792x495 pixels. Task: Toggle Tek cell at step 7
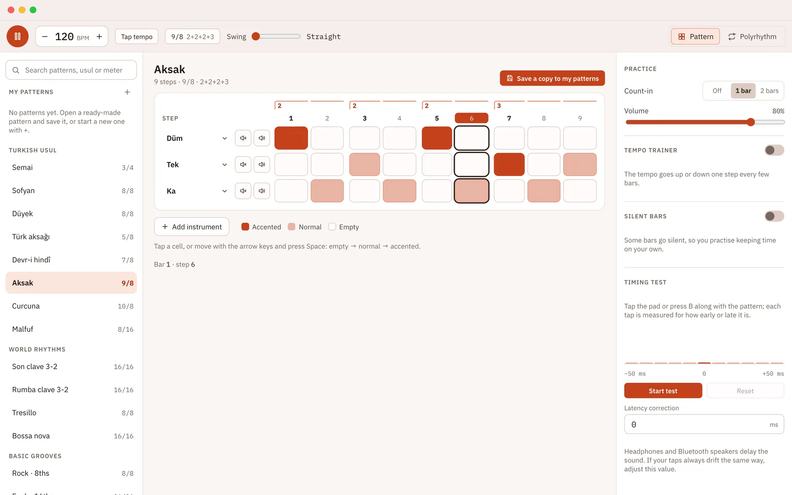pos(509,165)
